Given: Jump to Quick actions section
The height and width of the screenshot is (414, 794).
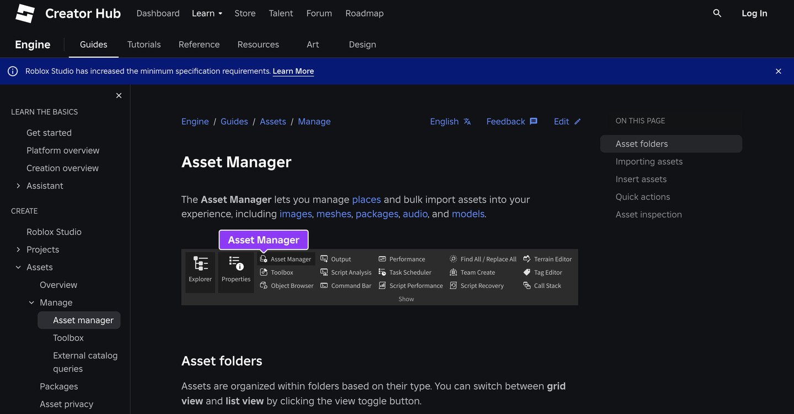Looking at the screenshot, I should (x=643, y=197).
